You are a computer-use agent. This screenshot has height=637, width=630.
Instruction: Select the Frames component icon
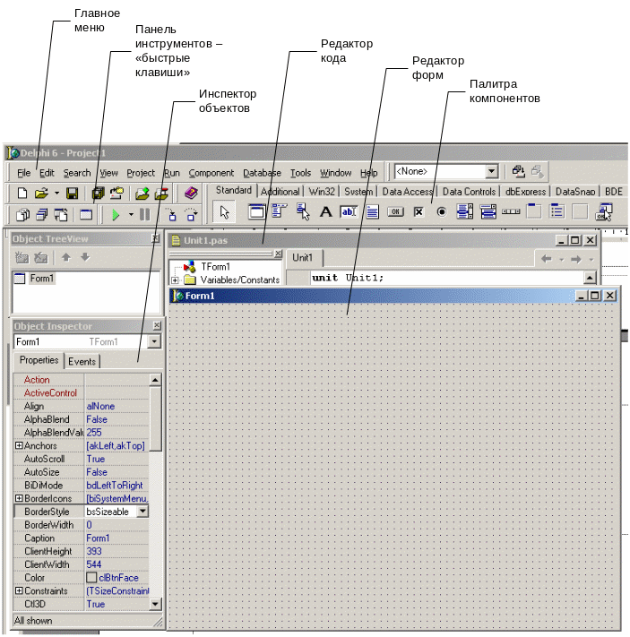pyautogui.click(x=256, y=211)
